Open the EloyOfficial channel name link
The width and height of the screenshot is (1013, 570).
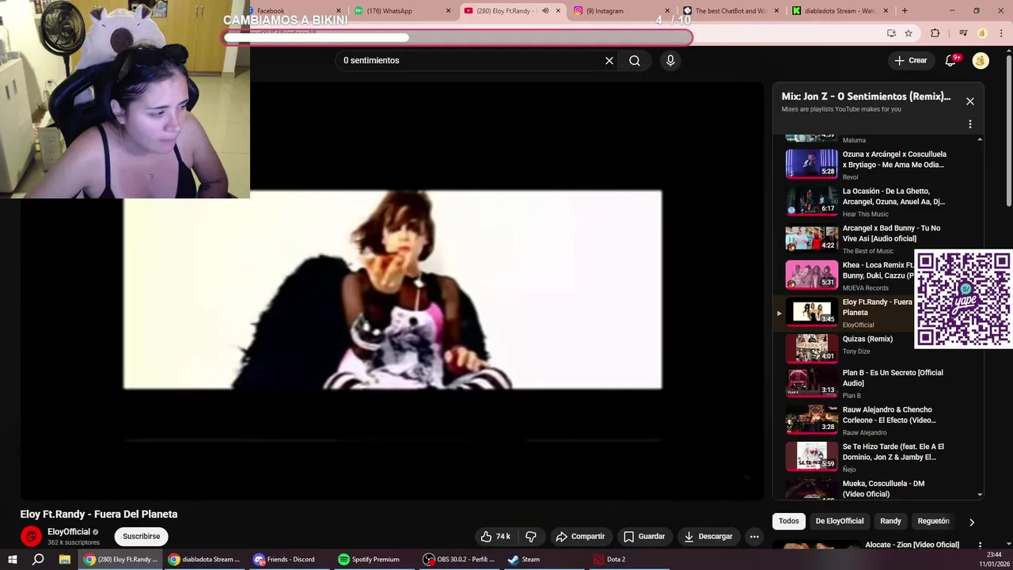coord(69,532)
